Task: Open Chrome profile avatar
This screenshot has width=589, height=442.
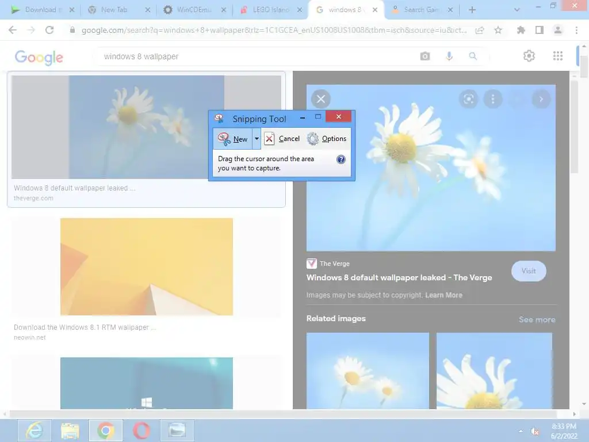Action: pos(558,30)
